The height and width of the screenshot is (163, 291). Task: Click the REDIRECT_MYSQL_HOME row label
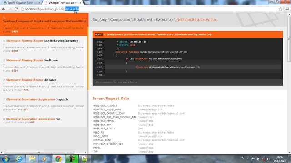(107, 110)
